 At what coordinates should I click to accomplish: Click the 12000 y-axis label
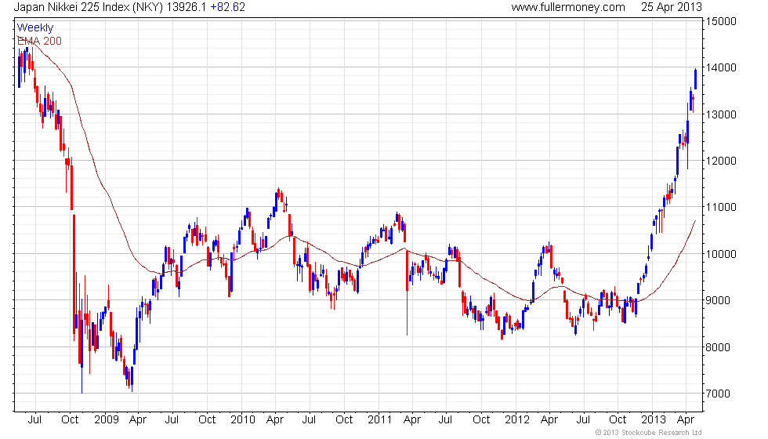click(x=720, y=161)
